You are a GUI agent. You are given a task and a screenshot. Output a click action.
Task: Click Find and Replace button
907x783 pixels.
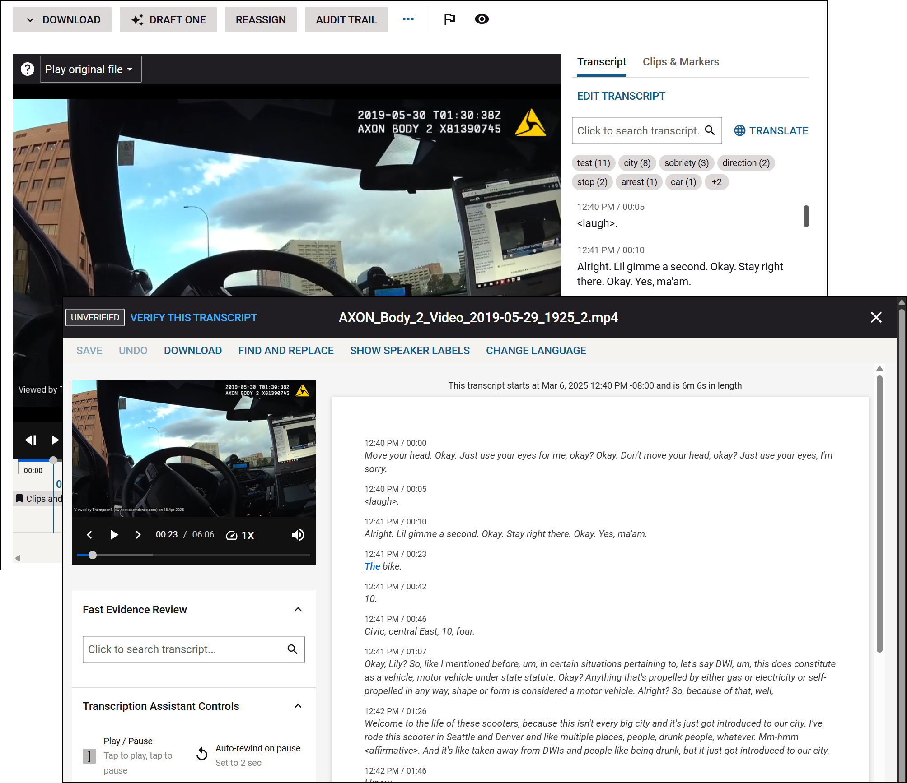(x=285, y=351)
